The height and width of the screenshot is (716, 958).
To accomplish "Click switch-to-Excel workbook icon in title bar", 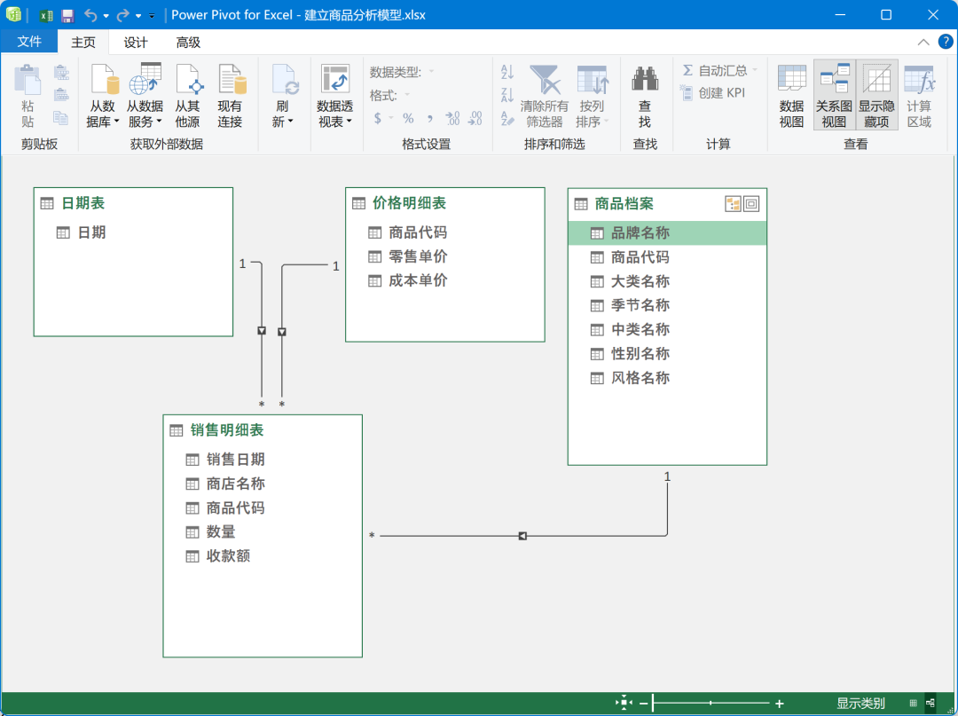I will [x=45, y=16].
